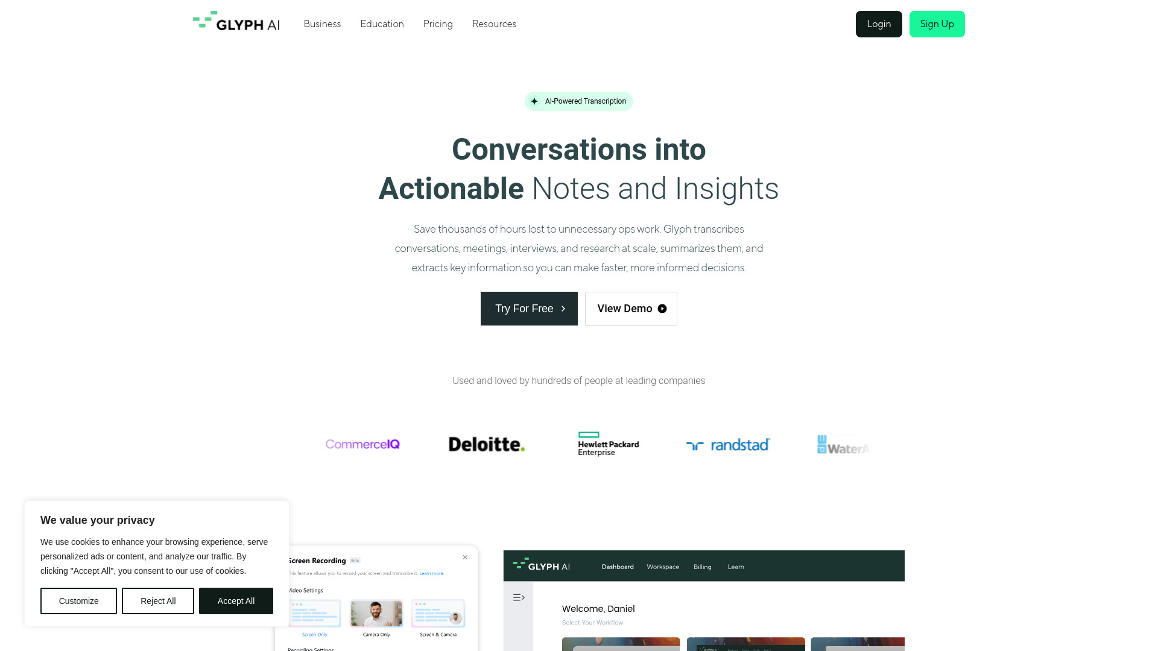1158x651 pixels.
Task: Open the Login input field page
Action: 879,24
